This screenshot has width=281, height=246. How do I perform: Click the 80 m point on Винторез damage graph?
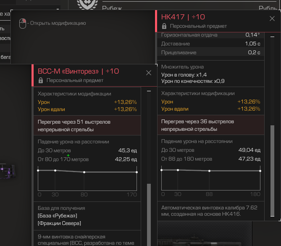(84, 172)
